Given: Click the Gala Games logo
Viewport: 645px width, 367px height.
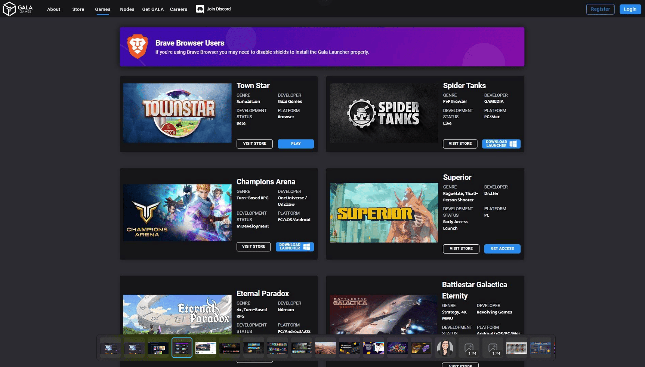Looking at the screenshot, I should pos(18,9).
